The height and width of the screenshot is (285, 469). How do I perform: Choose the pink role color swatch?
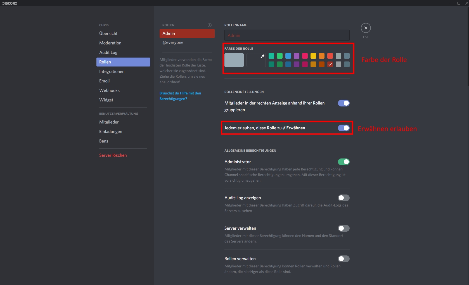coord(305,56)
